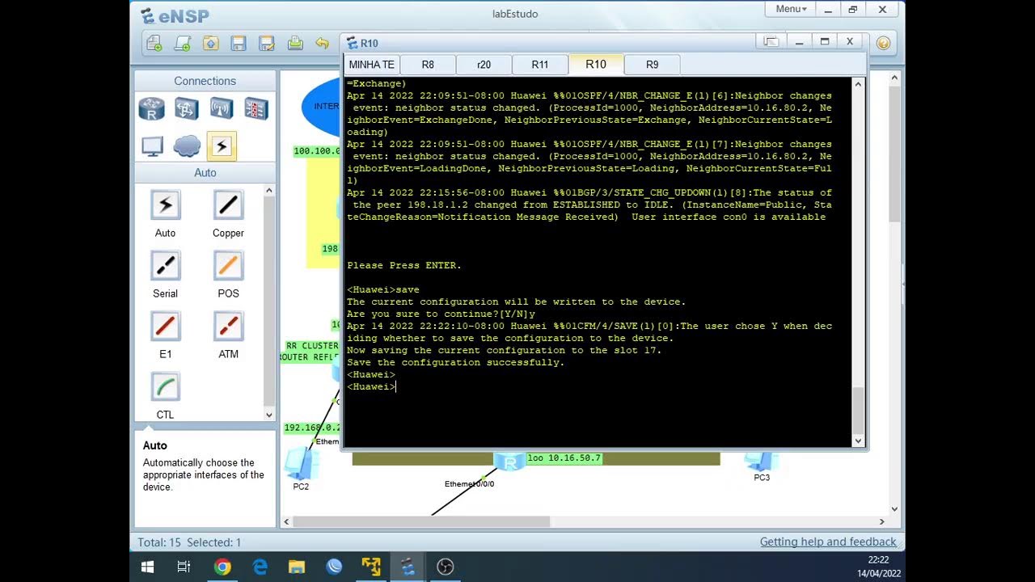Viewport: 1035px width, 582px height.
Task: Open the Menu dropdown in eNSP
Action: coord(791,10)
